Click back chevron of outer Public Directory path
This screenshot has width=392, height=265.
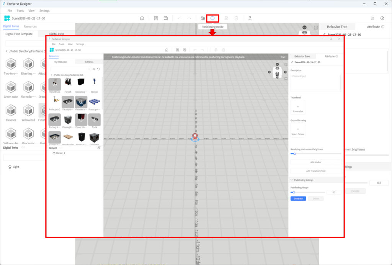pos(7,51)
